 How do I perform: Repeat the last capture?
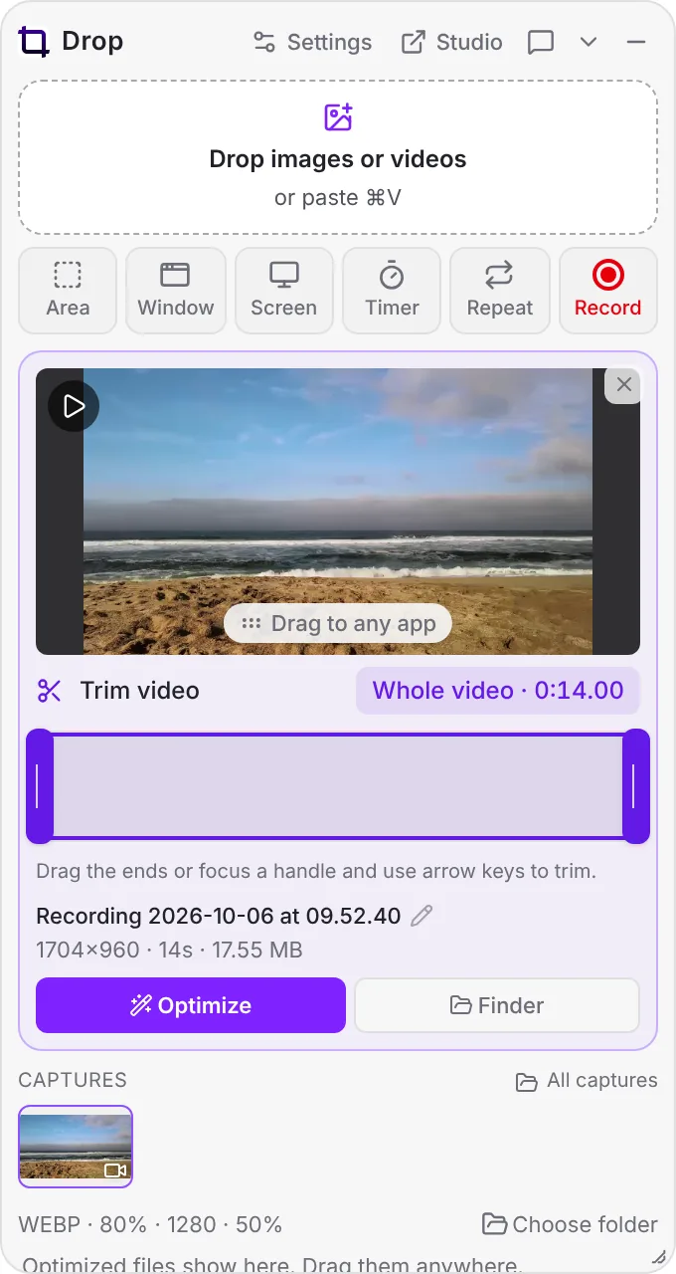[500, 290]
